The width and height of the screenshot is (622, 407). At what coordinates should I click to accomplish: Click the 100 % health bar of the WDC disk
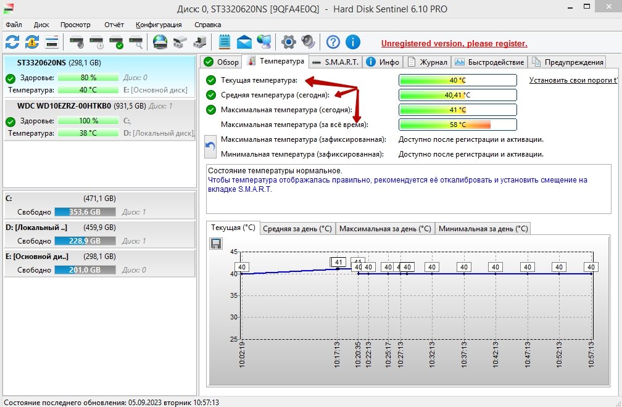tap(88, 121)
